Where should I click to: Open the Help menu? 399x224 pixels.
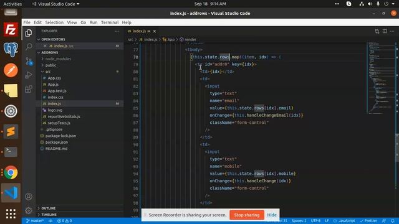pyautogui.click(x=127, y=22)
